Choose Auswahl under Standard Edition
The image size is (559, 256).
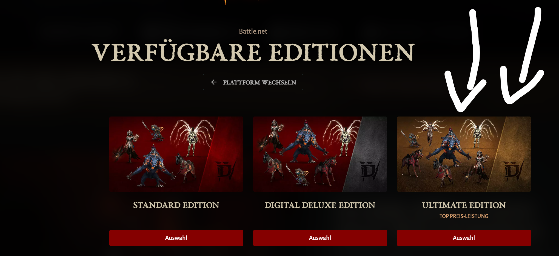tap(176, 238)
